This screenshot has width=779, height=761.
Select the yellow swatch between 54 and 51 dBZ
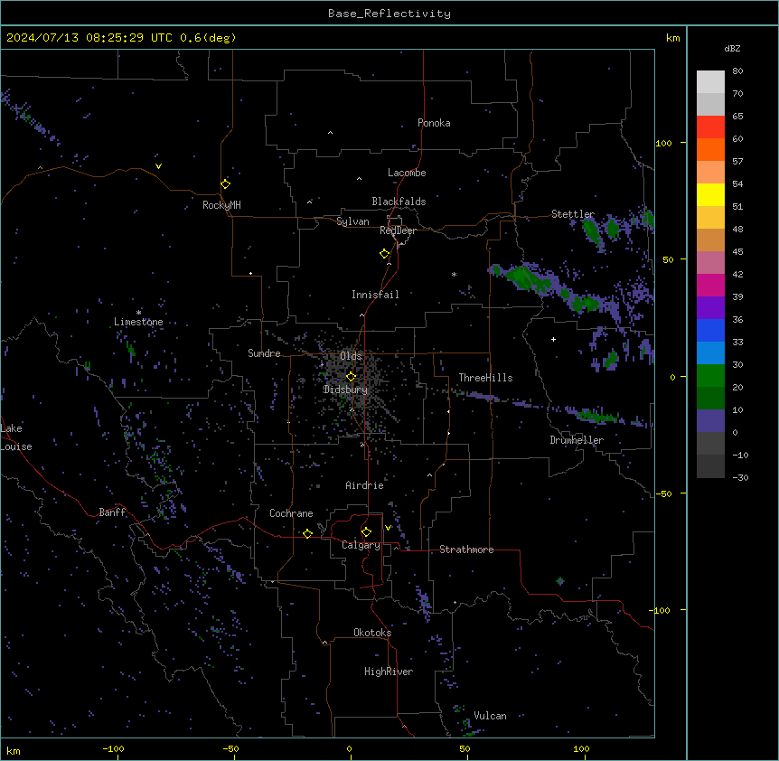pyautogui.click(x=710, y=194)
